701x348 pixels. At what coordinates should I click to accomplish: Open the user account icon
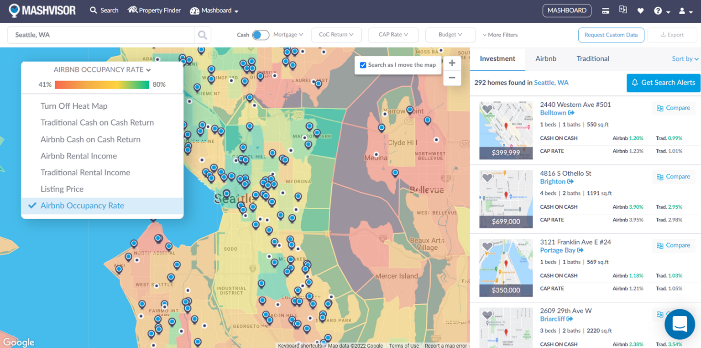(683, 10)
